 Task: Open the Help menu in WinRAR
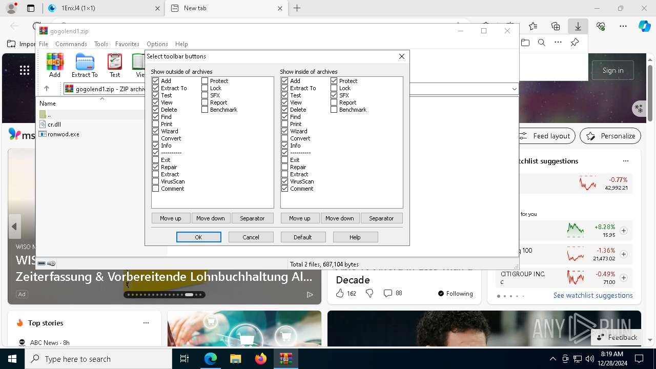181,44
